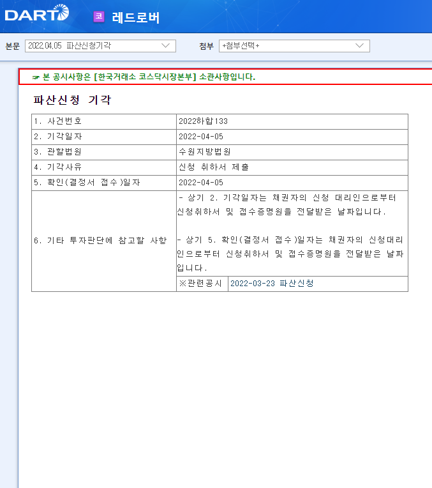This screenshot has width=432, height=488.
Task: Click the 2. 기각일자 label cell
Action: [x=104, y=137]
